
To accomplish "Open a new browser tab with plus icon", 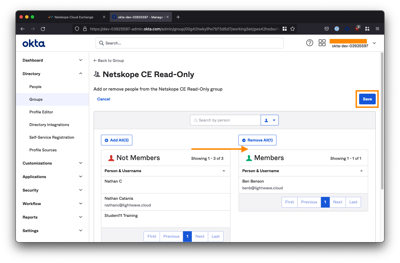I will click(x=178, y=17).
